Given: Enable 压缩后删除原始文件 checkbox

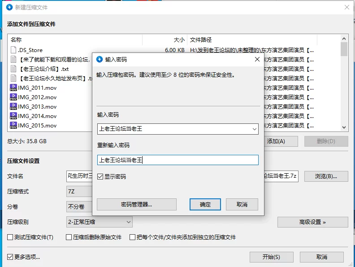Looking at the screenshot, I should 69,237.
